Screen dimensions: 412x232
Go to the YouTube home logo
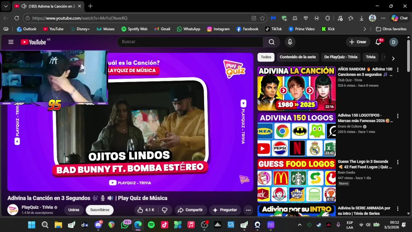[33, 42]
